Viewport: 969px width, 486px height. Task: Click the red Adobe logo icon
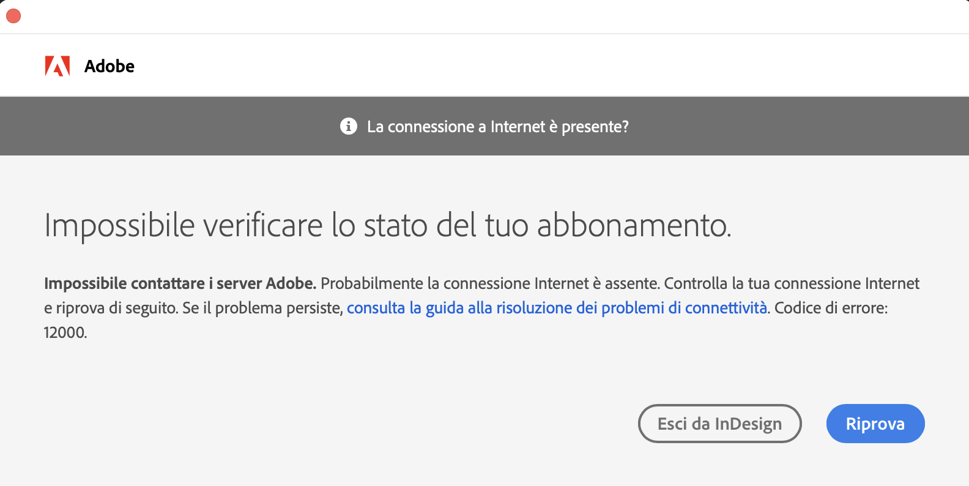(x=58, y=66)
